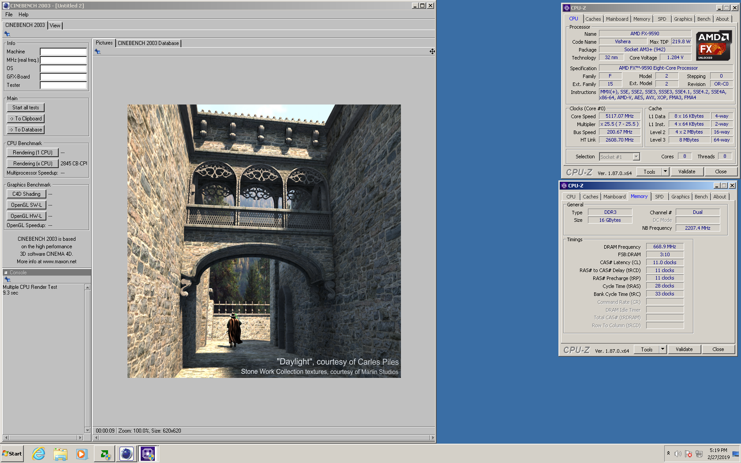Click console scrollbar up arrow
The width and height of the screenshot is (741, 463).
pos(87,288)
